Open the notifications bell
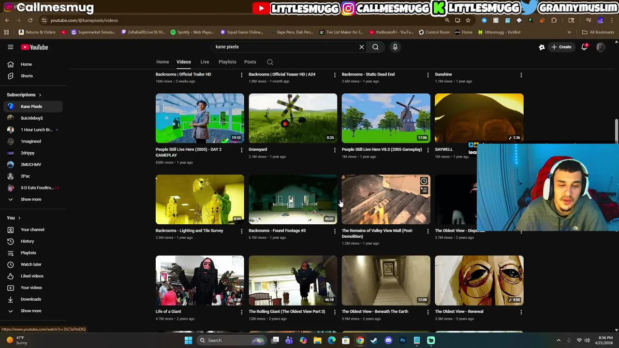 pyautogui.click(x=584, y=47)
